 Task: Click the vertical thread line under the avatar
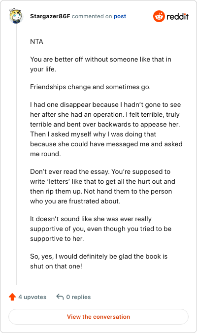pos(17,154)
